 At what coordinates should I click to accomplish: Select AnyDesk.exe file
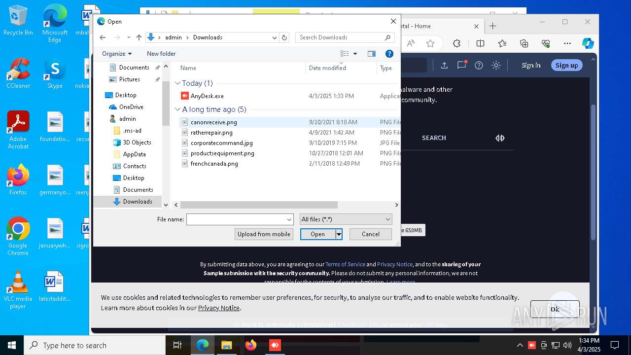coord(207,96)
